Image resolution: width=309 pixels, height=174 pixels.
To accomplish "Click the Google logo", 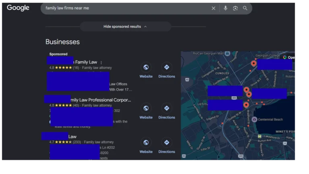I will coord(18,8).
